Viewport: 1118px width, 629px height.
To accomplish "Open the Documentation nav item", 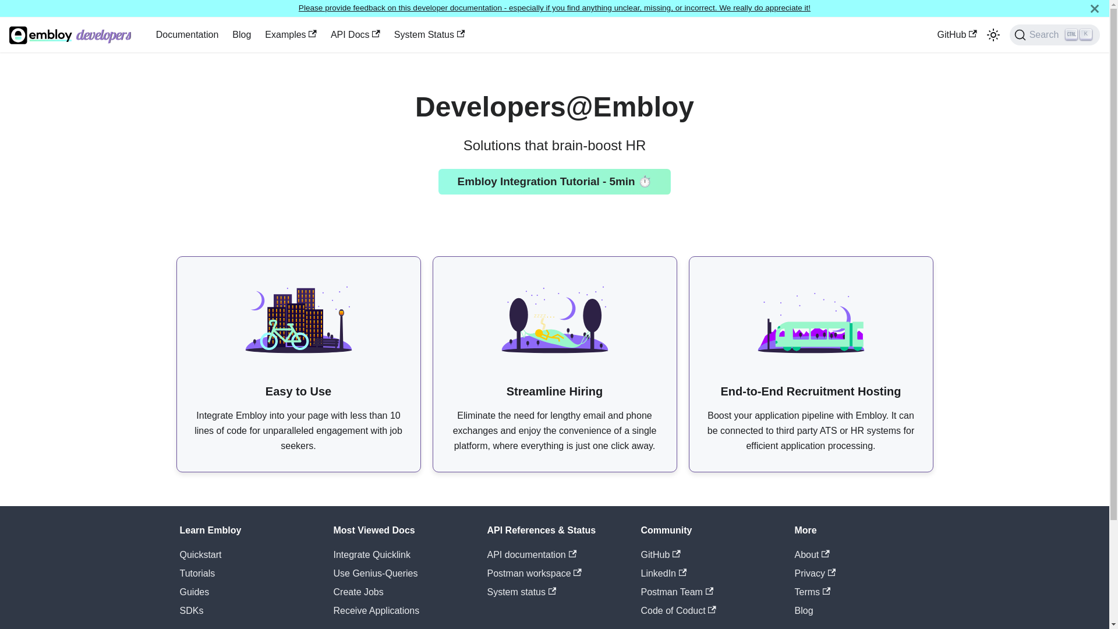I will (x=187, y=35).
